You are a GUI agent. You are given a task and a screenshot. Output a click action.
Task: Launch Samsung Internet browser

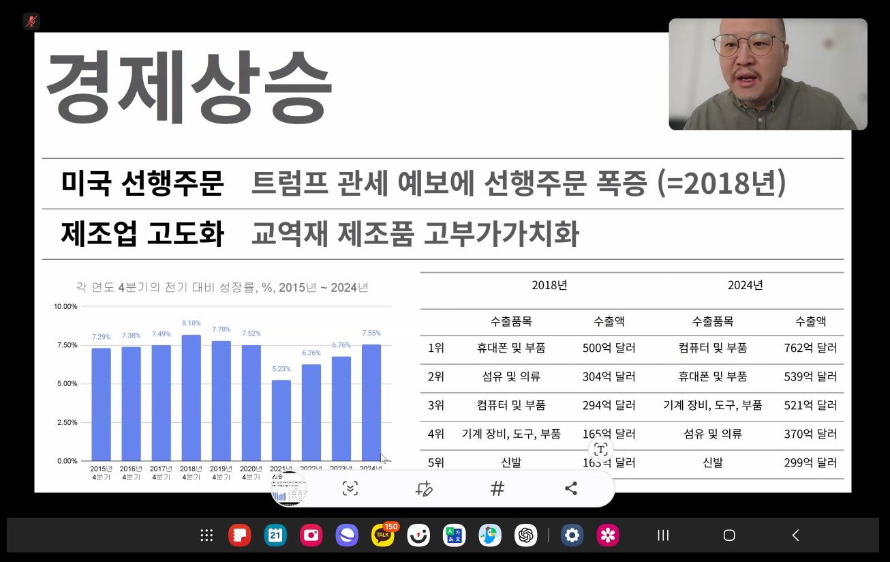pyautogui.click(x=347, y=535)
